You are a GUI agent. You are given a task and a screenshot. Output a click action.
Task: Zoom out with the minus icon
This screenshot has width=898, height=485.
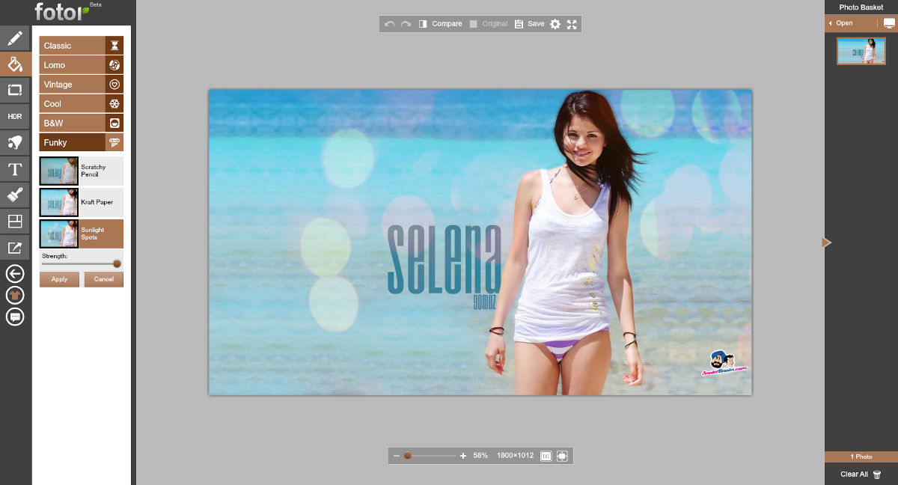(x=397, y=456)
